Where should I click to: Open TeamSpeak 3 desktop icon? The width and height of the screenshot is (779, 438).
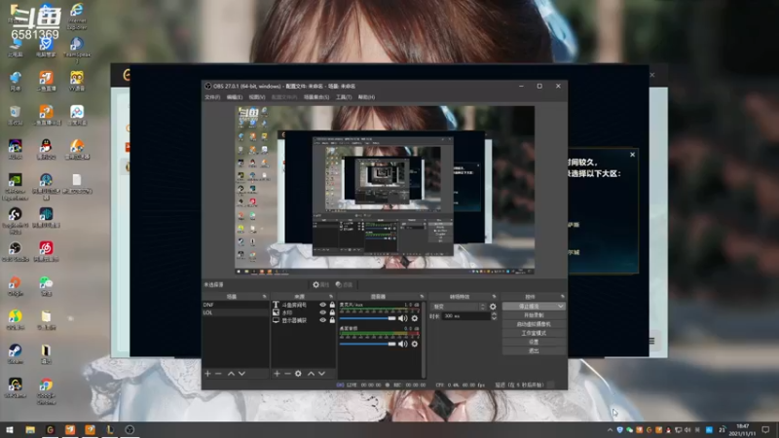coord(77,51)
